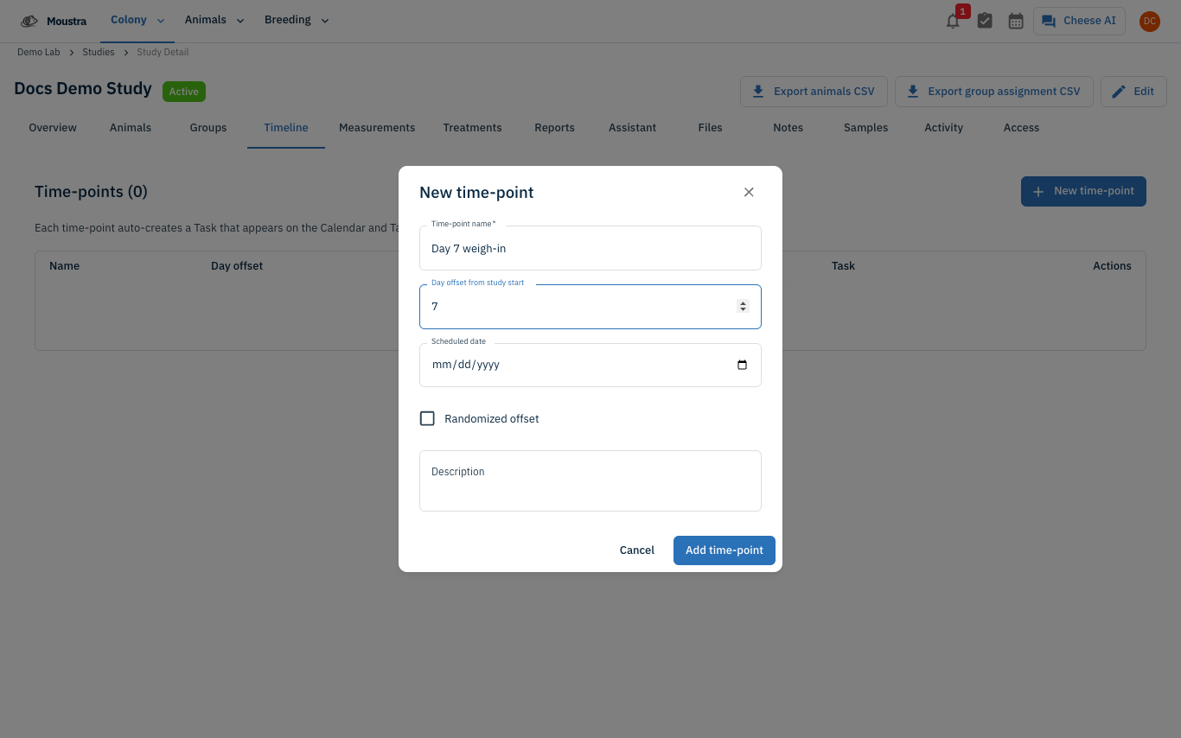This screenshot has width=1181, height=738.
Task: Open the tasks checklist icon
Action: [985, 22]
